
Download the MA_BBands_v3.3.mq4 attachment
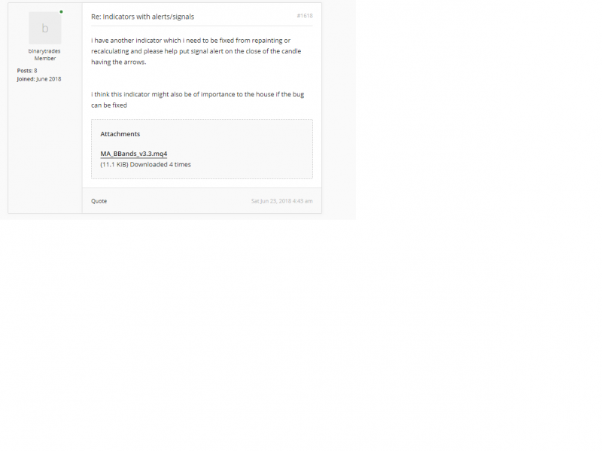point(134,154)
